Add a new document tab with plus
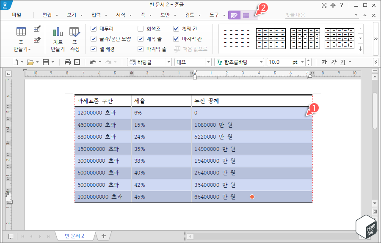The height and width of the screenshot is (243, 381). [x=104, y=236]
